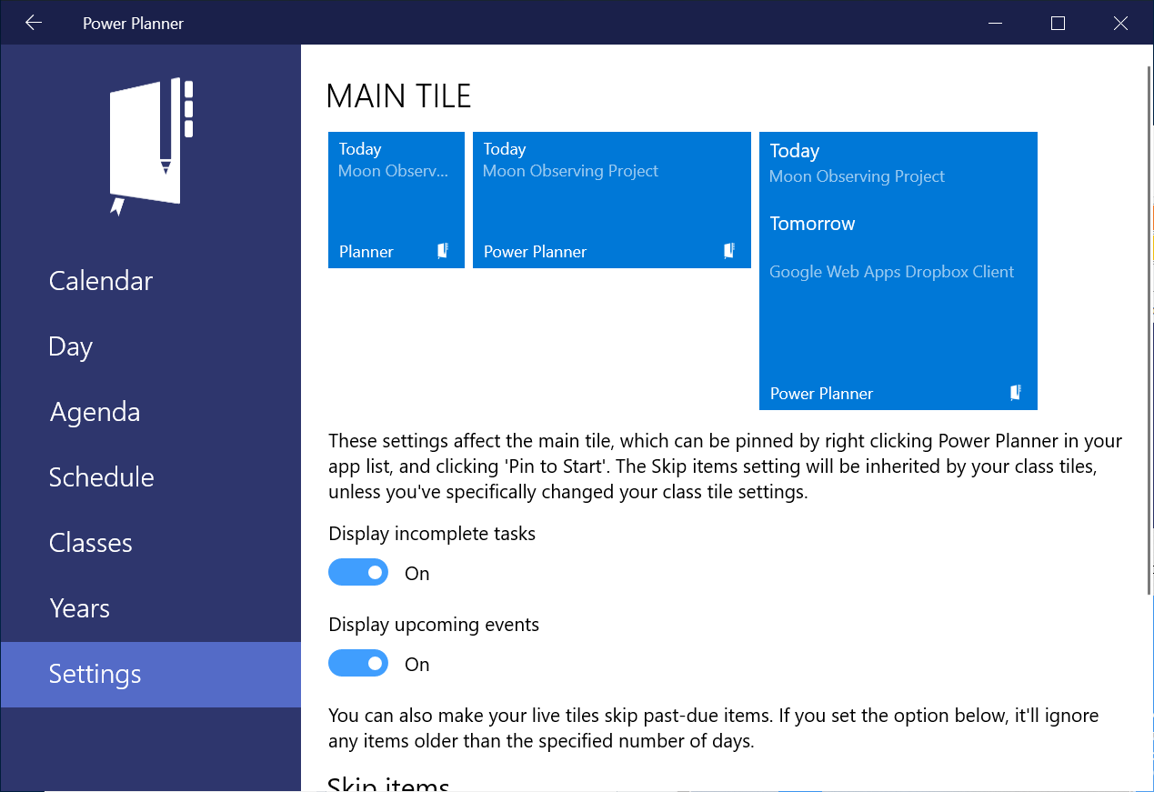Click the 'Display upcoming events' label

pyautogui.click(x=434, y=625)
